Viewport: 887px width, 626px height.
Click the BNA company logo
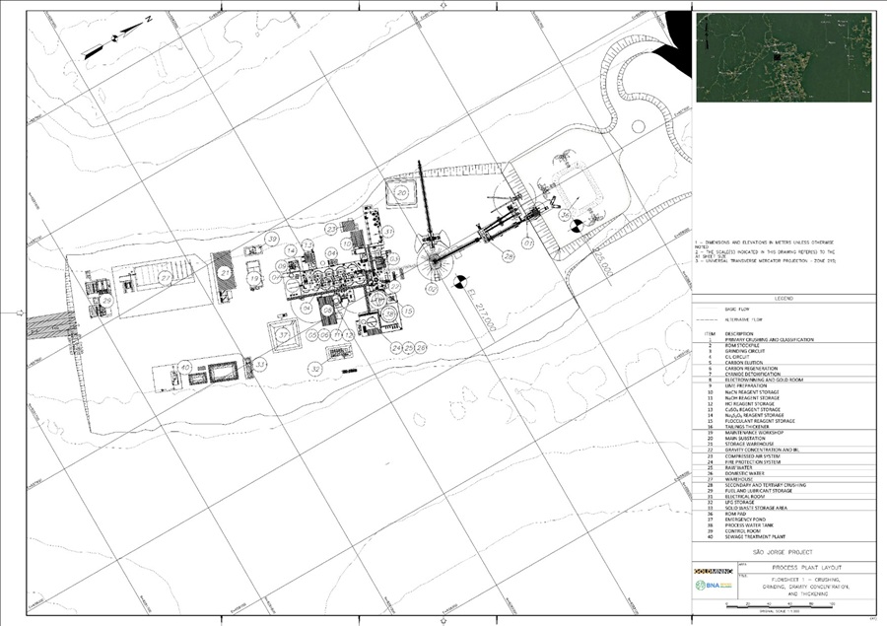[714, 586]
